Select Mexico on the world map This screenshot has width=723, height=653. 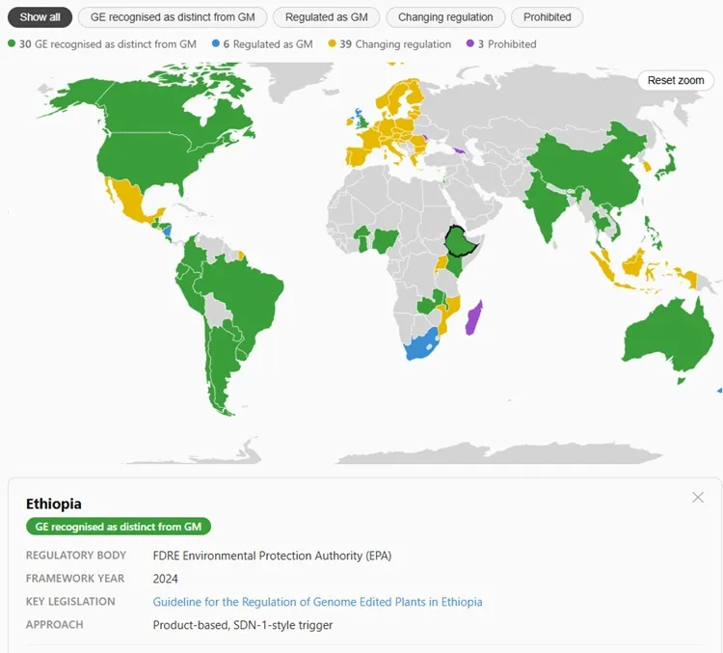129,201
